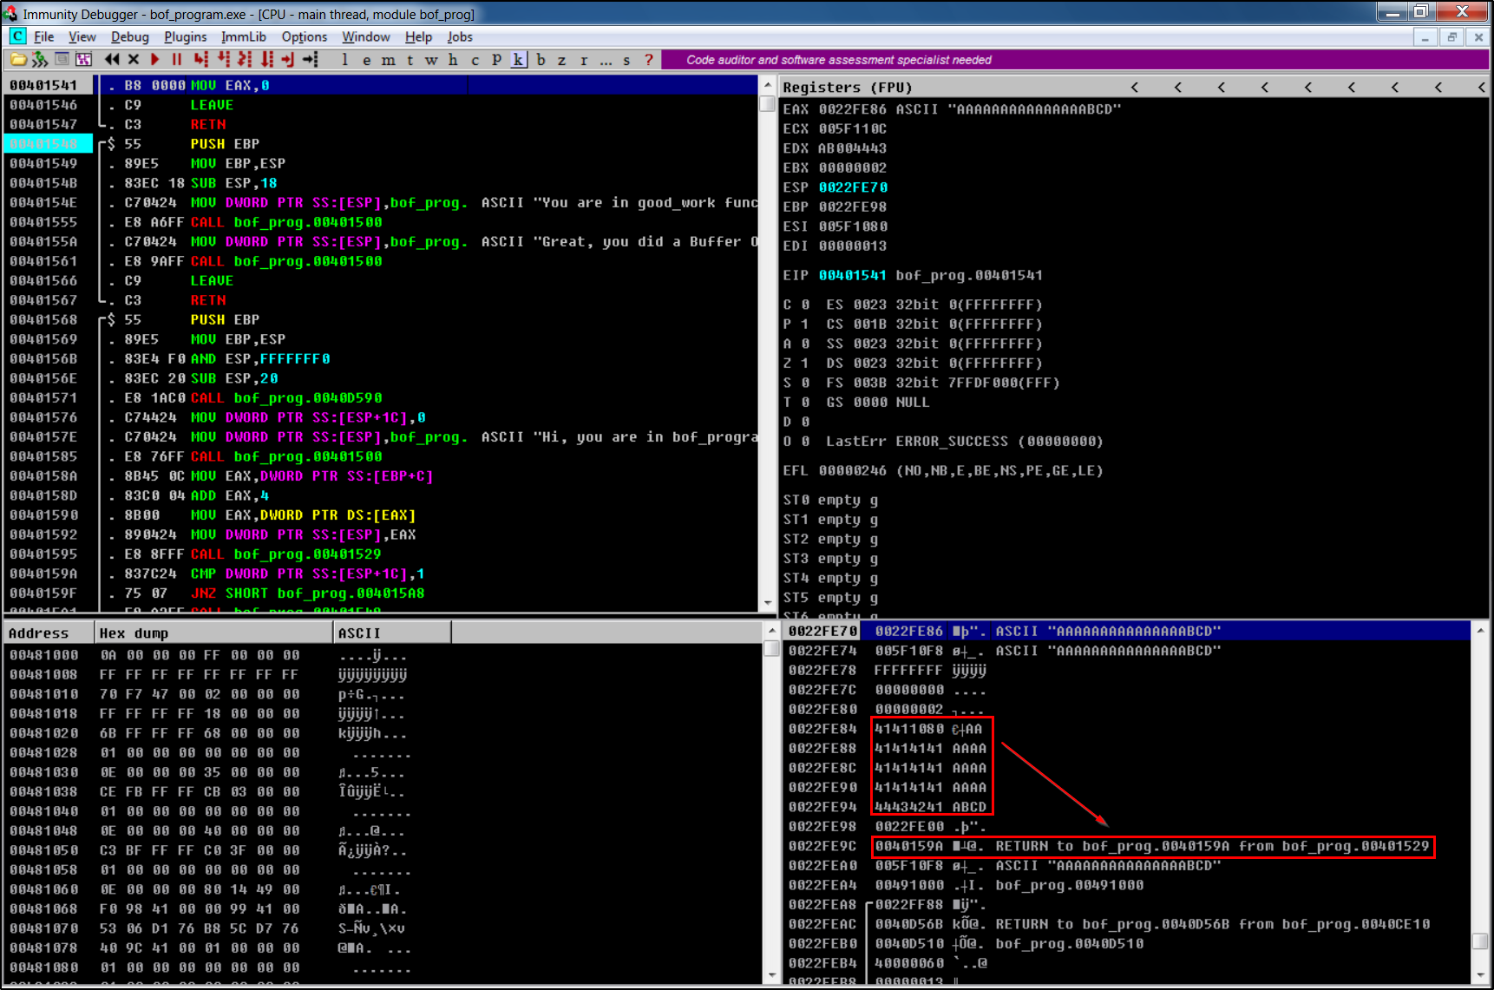Open the Plugins menu
Viewport: 1494px width, 990px height.
186,36
